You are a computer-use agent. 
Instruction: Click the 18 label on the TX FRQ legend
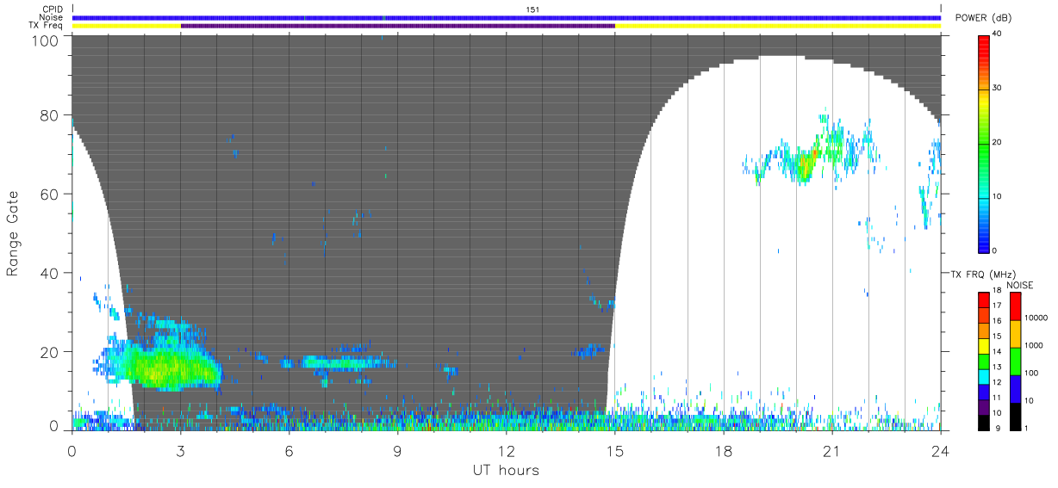[997, 292]
